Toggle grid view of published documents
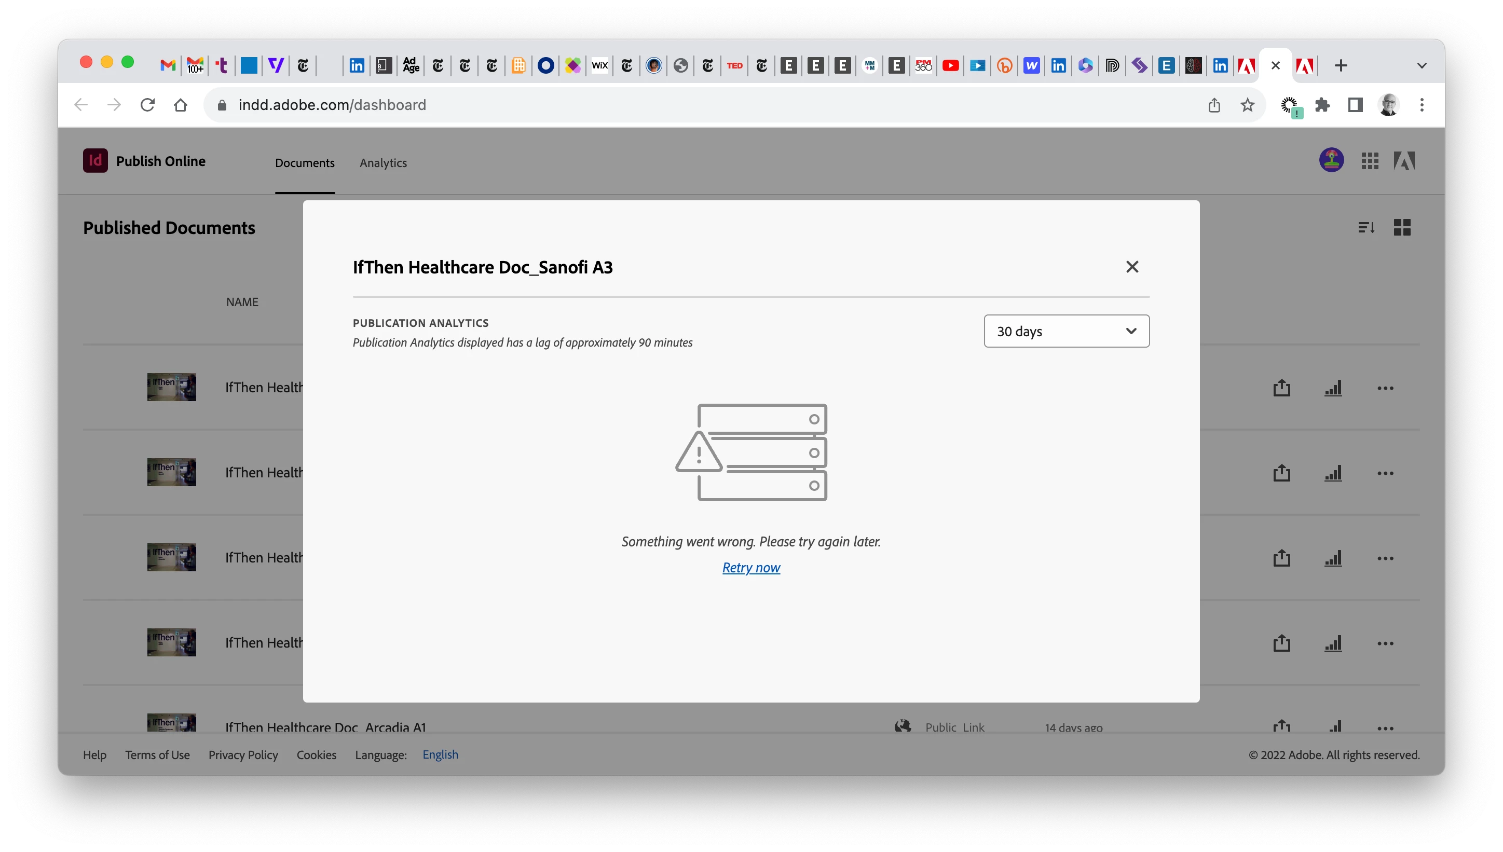1503x852 pixels. (1402, 227)
